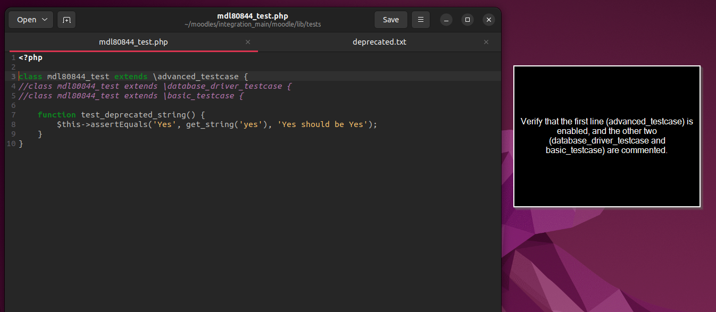Click the 'function' keyword on line 7
Viewport: 716px width, 312px height.
click(x=57, y=115)
